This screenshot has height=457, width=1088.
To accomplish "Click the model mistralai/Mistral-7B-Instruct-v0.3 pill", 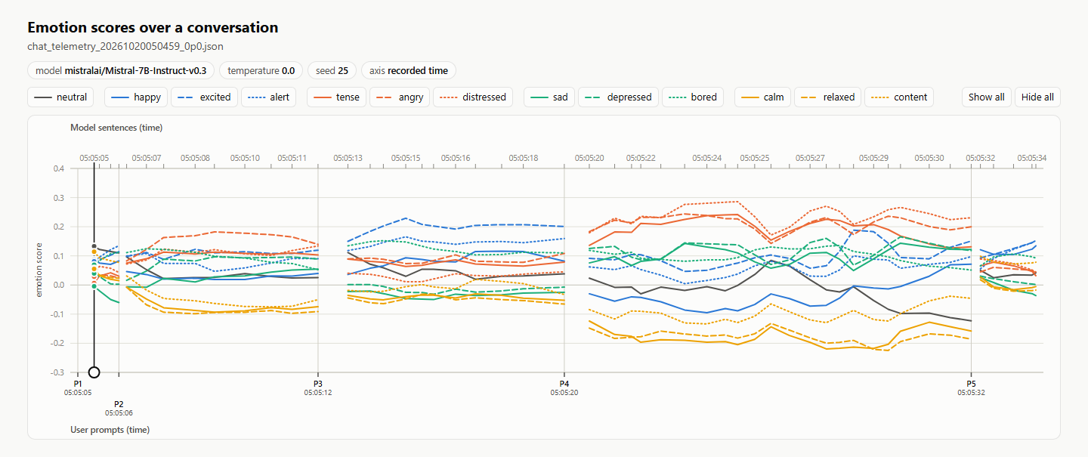I will [x=121, y=71].
